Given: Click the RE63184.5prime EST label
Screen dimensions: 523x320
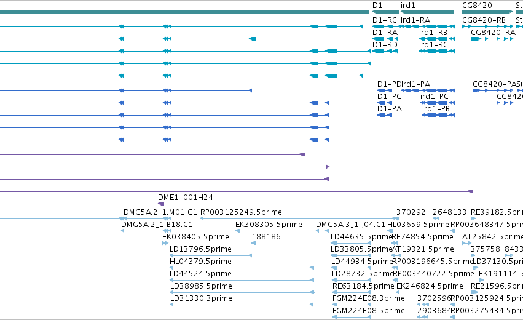Looking at the screenshot, I should [363, 286].
